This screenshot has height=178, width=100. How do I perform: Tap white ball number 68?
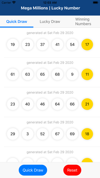coord(57,74)
